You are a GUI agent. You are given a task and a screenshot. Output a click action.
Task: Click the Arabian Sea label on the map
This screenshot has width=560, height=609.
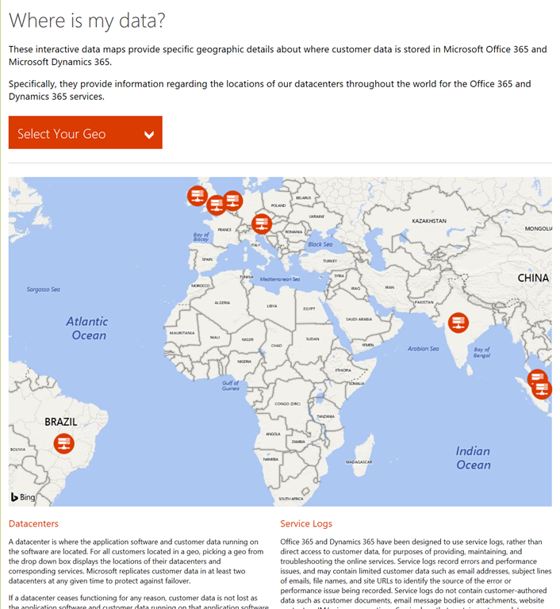[x=423, y=348]
